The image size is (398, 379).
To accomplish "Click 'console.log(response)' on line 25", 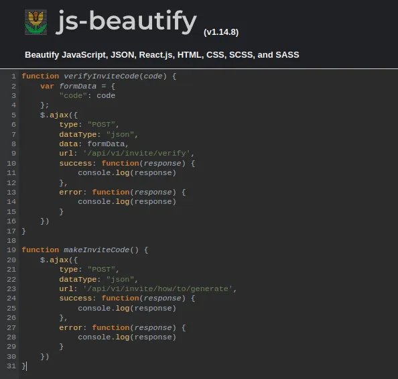I will tap(127, 309).
